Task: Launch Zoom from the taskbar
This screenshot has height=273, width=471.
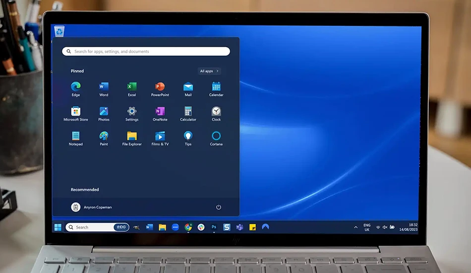Action: coord(175,227)
